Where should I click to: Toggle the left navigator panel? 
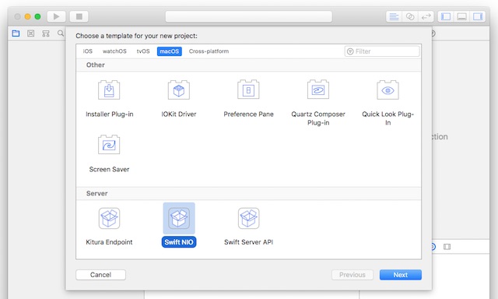pyautogui.click(x=446, y=16)
